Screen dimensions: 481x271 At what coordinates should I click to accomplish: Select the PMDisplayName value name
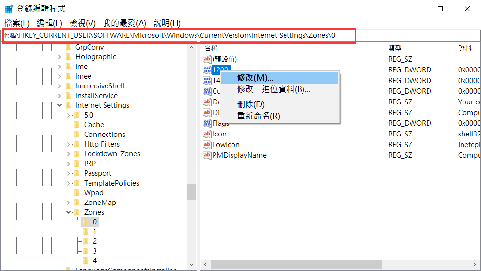pyautogui.click(x=240, y=155)
